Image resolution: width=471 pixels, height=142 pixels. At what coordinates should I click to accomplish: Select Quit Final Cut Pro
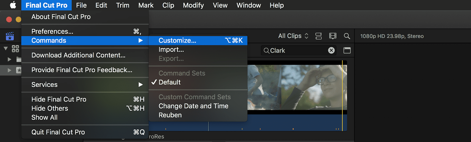[x=58, y=132]
